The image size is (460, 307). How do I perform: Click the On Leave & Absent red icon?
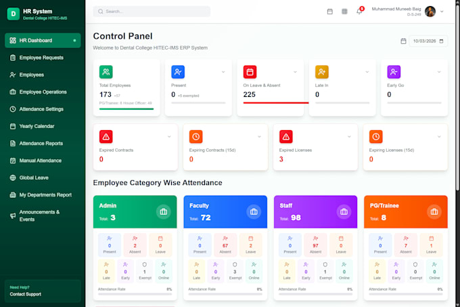pos(250,72)
